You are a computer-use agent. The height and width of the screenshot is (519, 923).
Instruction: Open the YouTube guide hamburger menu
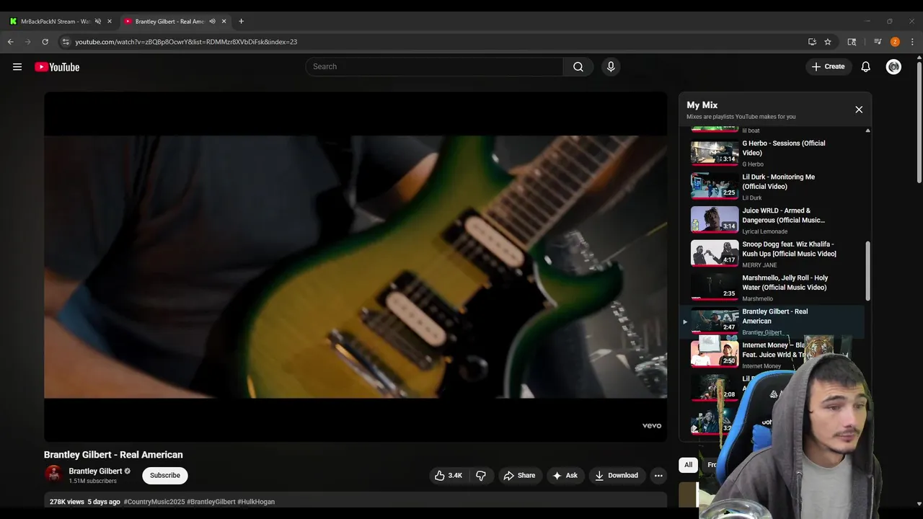(17, 67)
